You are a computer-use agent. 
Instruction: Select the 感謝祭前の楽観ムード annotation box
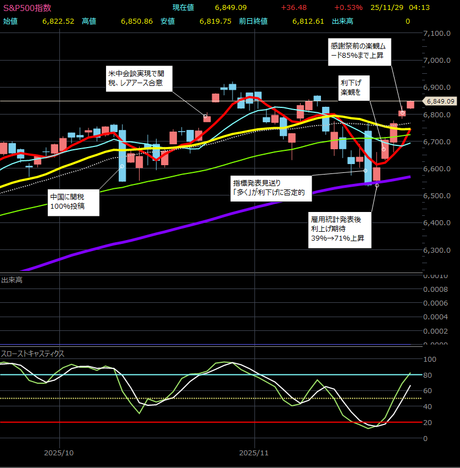tap(361, 51)
